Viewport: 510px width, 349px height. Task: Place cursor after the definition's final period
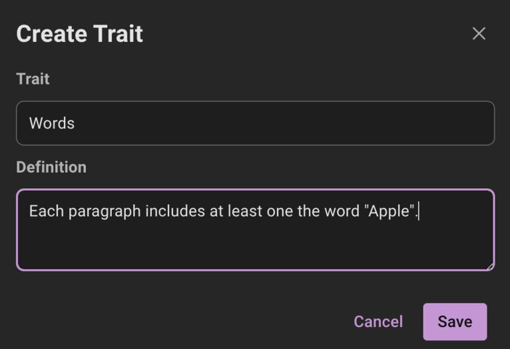pyautogui.click(x=418, y=212)
